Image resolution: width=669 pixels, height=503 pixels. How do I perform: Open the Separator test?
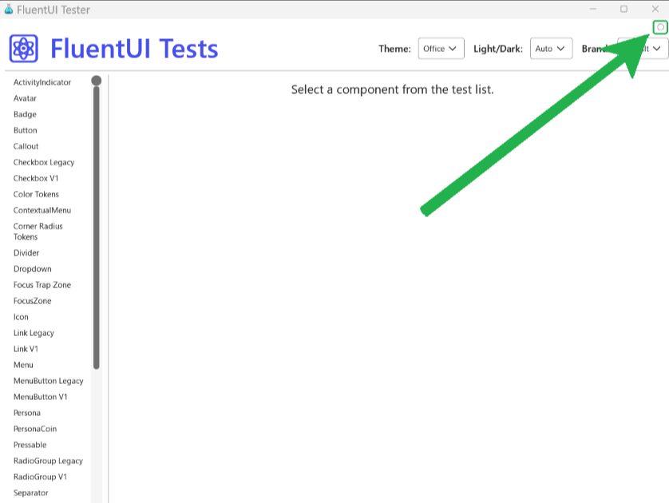pos(30,493)
